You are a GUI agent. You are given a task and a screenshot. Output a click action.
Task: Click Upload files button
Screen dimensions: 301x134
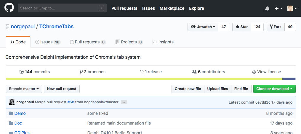[218, 89]
